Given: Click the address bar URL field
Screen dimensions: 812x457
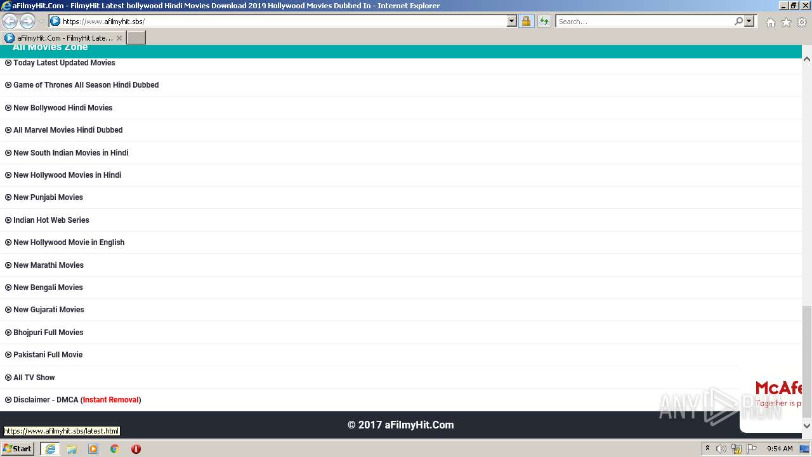Looking at the screenshot, I should click(282, 21).
